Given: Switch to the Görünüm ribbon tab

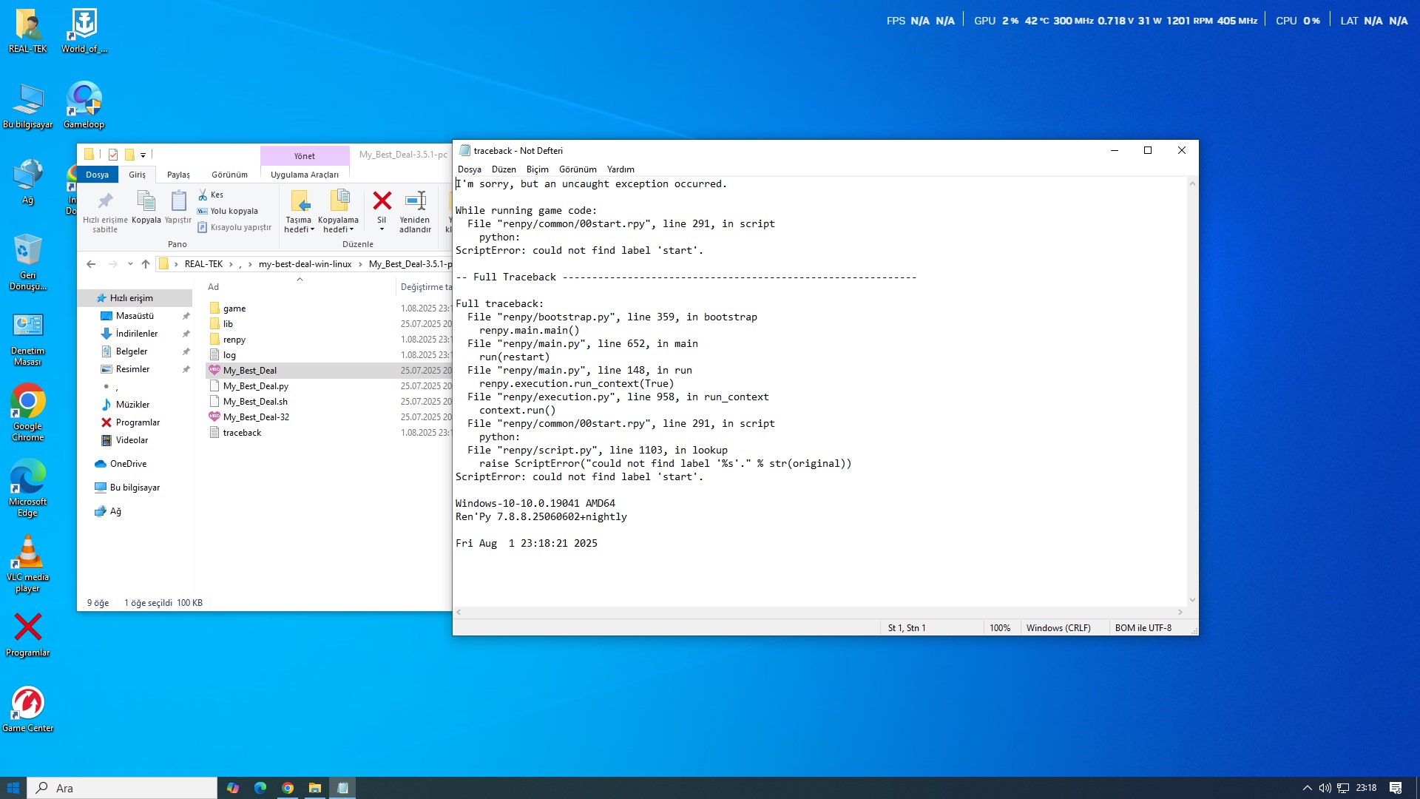Looking at the screenshot, I should point(229,175).
